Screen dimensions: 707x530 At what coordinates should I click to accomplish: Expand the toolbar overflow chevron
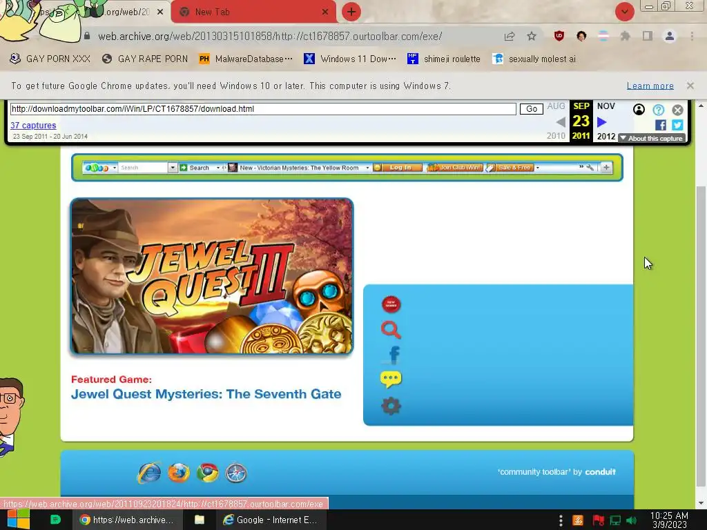581,167
